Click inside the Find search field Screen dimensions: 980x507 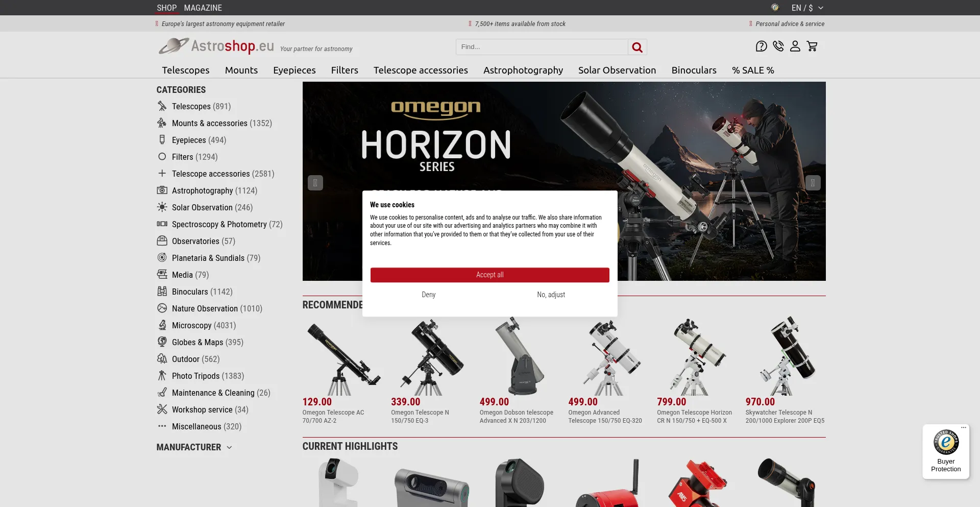click(541, 46)
